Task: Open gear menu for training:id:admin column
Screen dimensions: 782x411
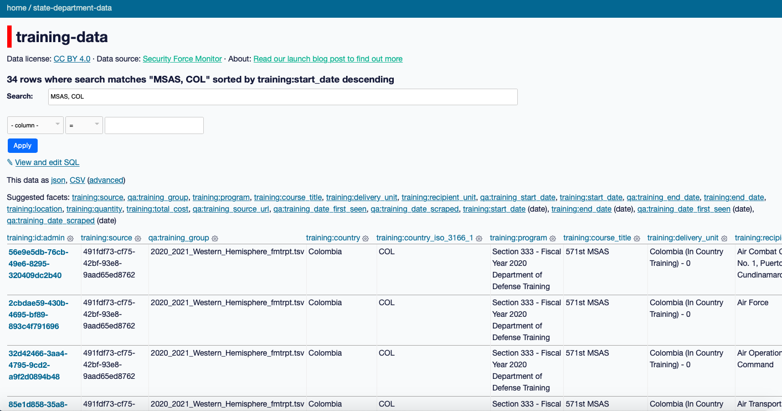Action: (70, 239)
